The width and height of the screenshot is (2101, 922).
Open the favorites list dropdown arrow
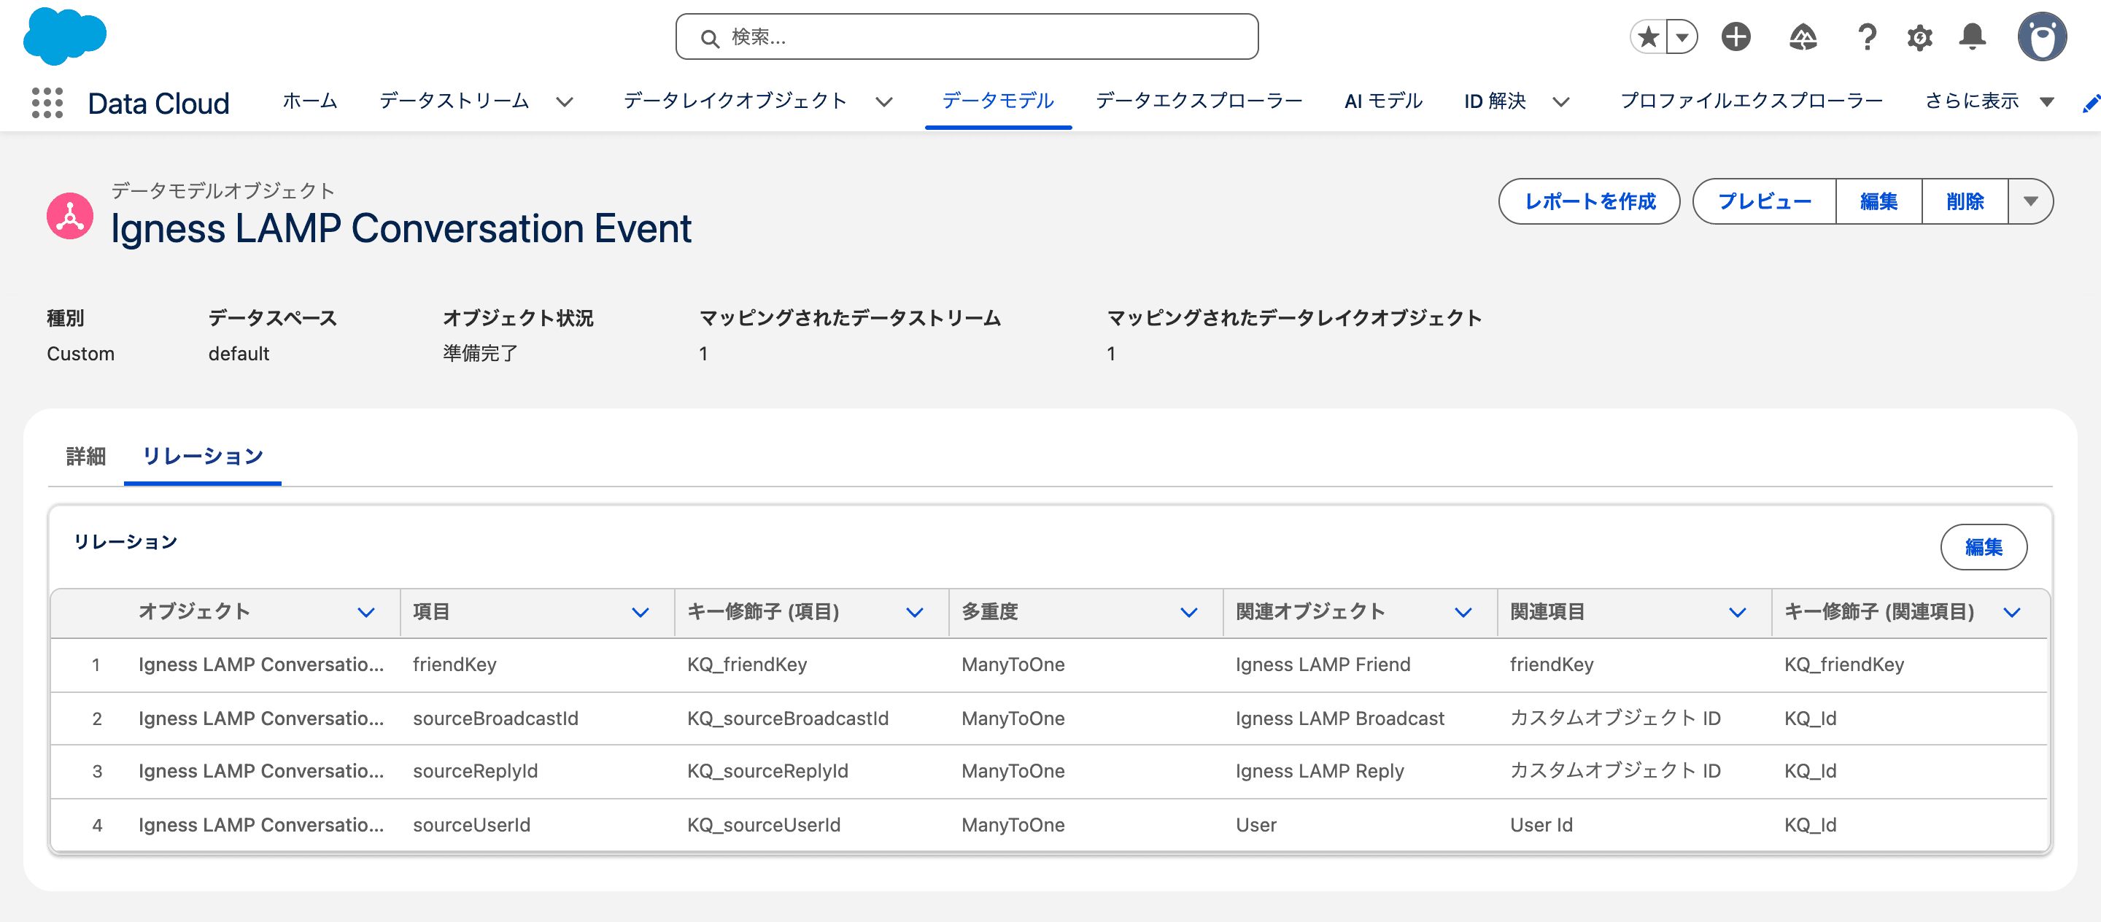[1682, 36]
